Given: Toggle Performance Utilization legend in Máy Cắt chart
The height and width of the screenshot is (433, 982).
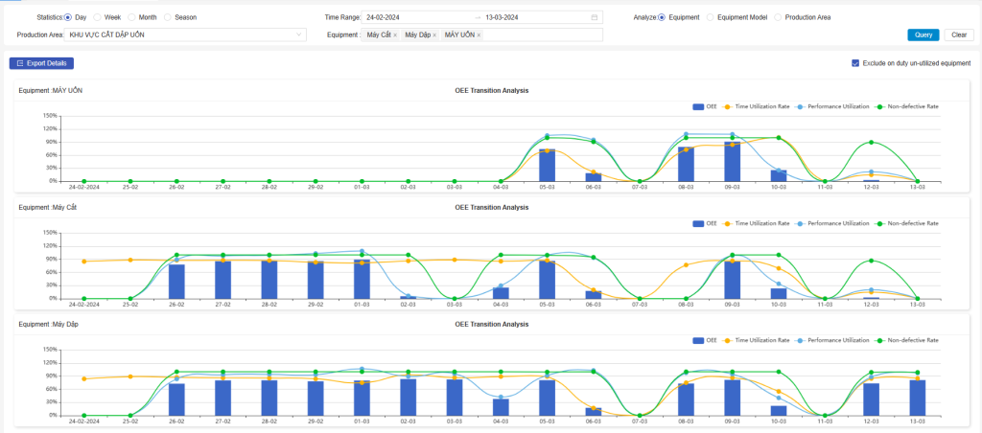Looking at the screenshot, I should [831, 223].
